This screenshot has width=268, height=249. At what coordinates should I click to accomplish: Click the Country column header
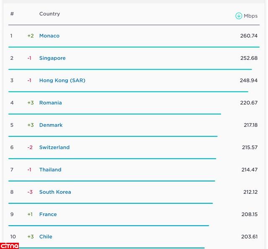tap(49, 14)
